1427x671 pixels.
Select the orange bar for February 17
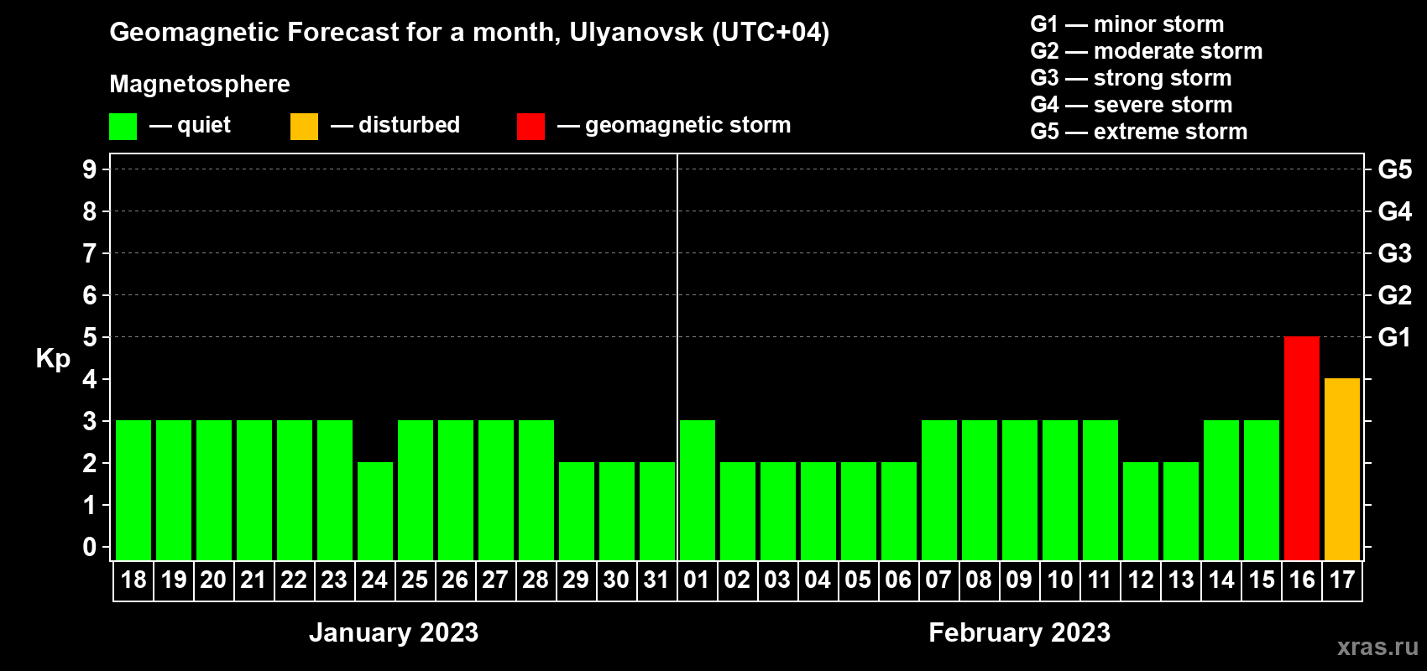[1342, 470]
